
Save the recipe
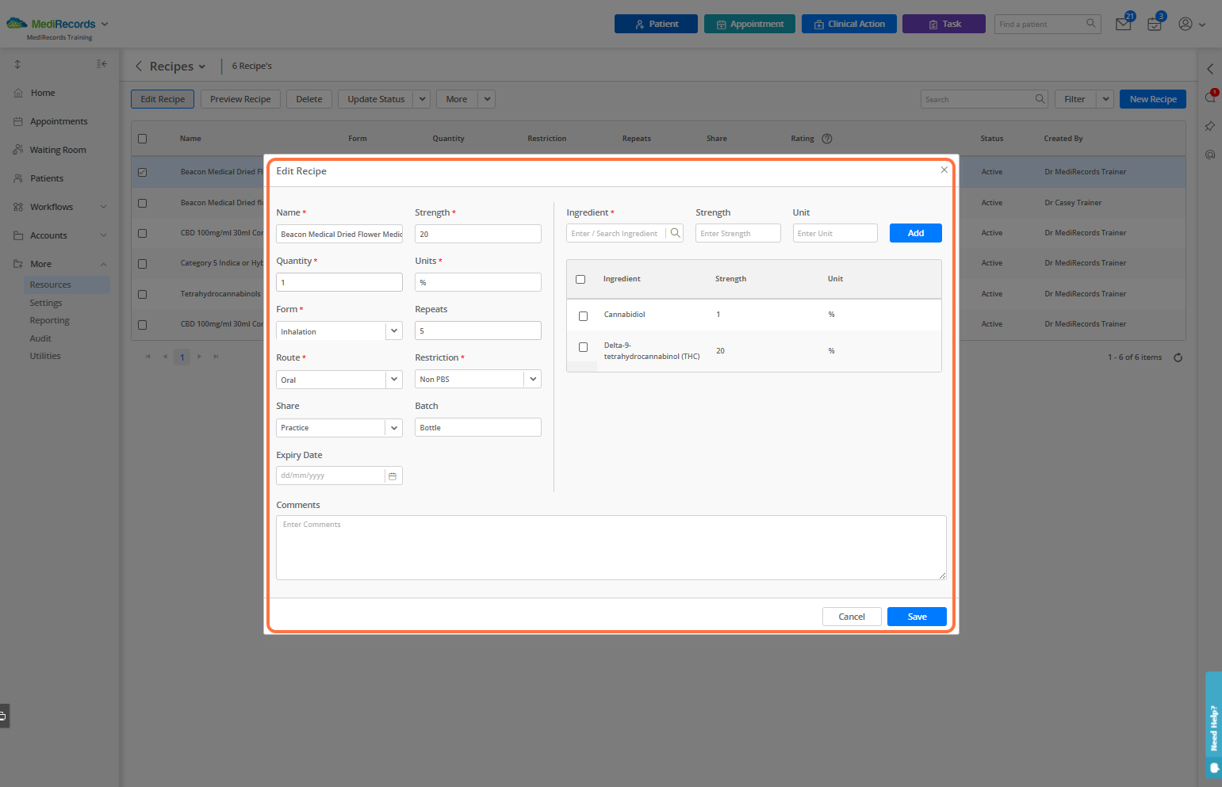click(x=917, y=617)
